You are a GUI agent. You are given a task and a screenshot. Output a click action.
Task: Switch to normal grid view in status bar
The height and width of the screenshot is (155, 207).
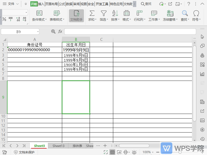[112, 152]
